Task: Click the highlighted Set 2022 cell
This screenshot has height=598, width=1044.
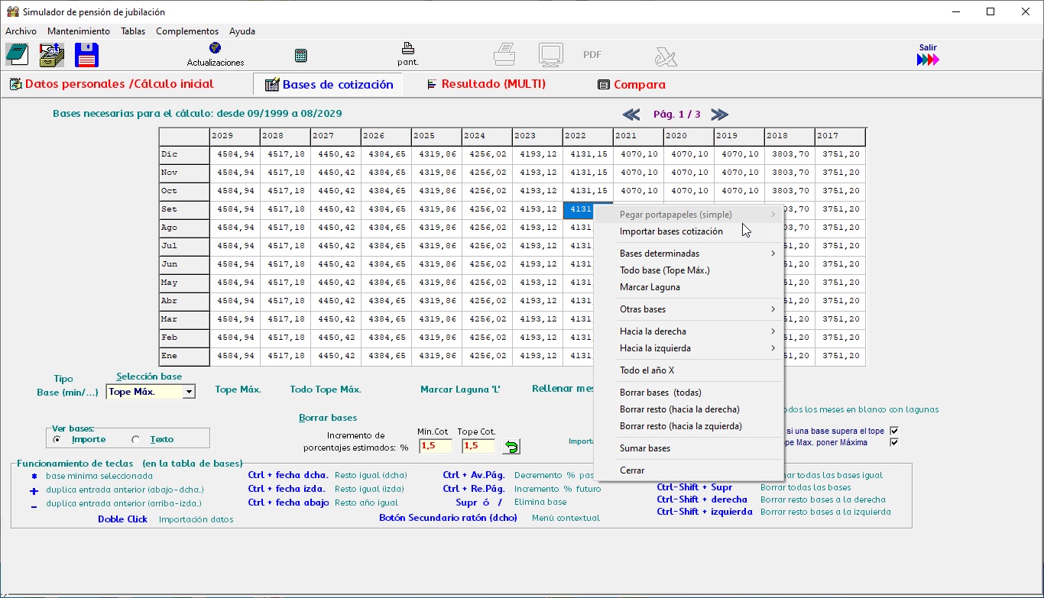Action: [579, 209]
